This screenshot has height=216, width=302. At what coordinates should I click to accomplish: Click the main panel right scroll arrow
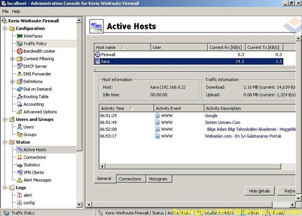293,205
